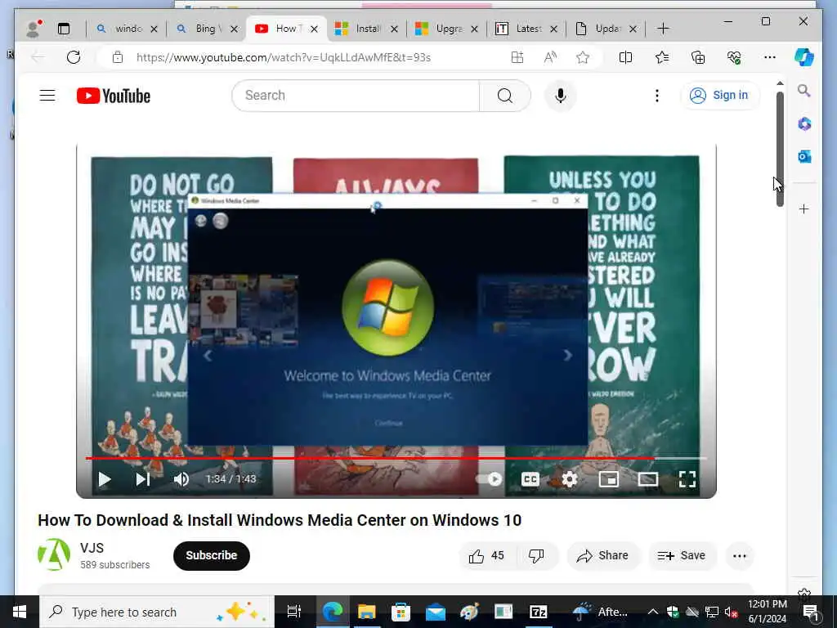Switch to the 'windo' search tab
Screen dimensions: 837x628
tap(128, 29)
